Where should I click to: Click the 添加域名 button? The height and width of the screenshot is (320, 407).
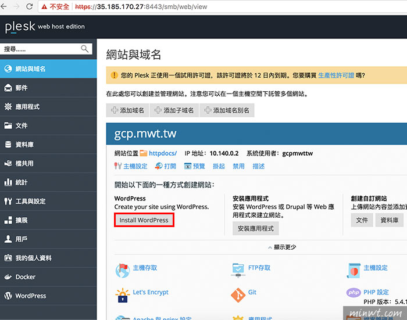coord(127,110)
